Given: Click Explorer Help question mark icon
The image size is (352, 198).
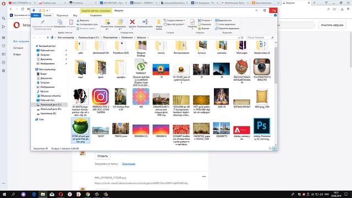Looking at the screenshot, I should [275, 15].
